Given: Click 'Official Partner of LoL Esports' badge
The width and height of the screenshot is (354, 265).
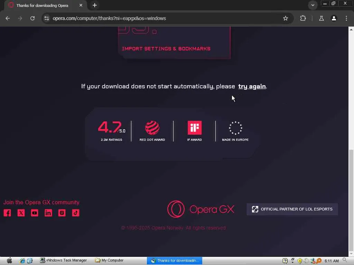Looking at the screenshot, I should [292, 209].
